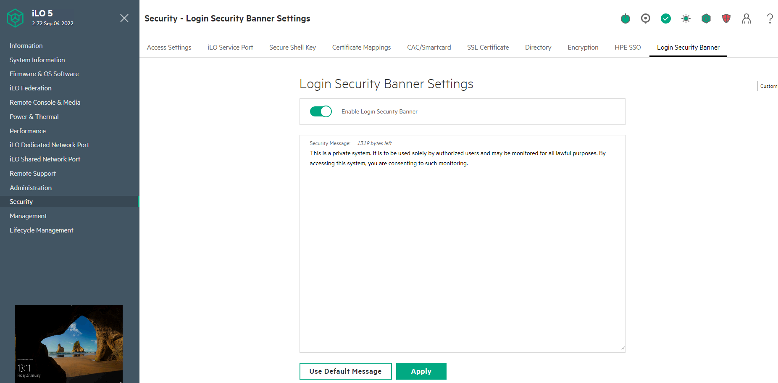Image resolution: width=778 pixels, height=383 pixels.
Task: Select Power & Thermal in the sidebar
Action: pos(34,117)
